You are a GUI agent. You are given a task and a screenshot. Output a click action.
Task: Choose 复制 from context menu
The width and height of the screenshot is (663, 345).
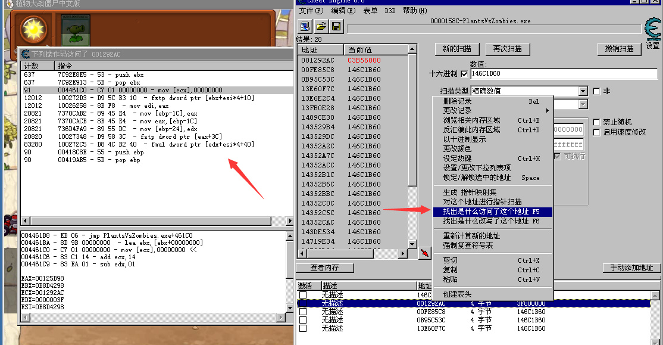[x=493, y=270]
